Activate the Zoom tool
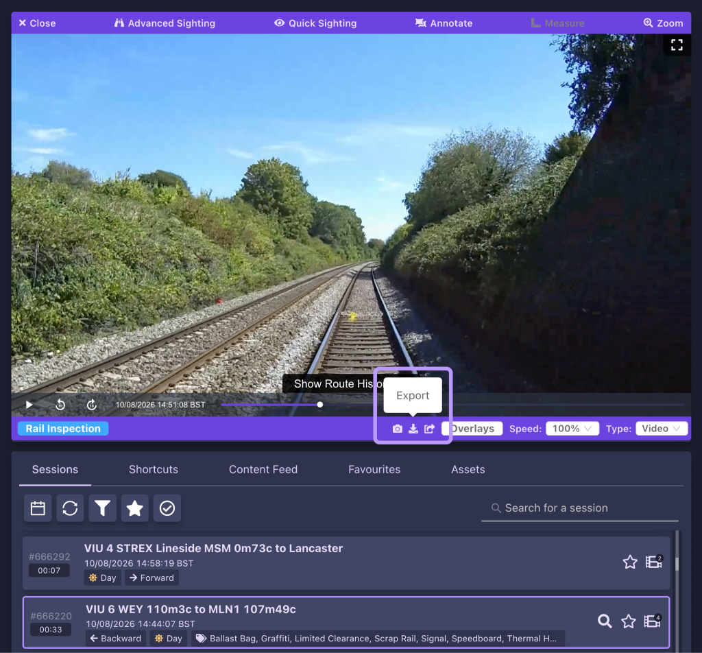 663,23
